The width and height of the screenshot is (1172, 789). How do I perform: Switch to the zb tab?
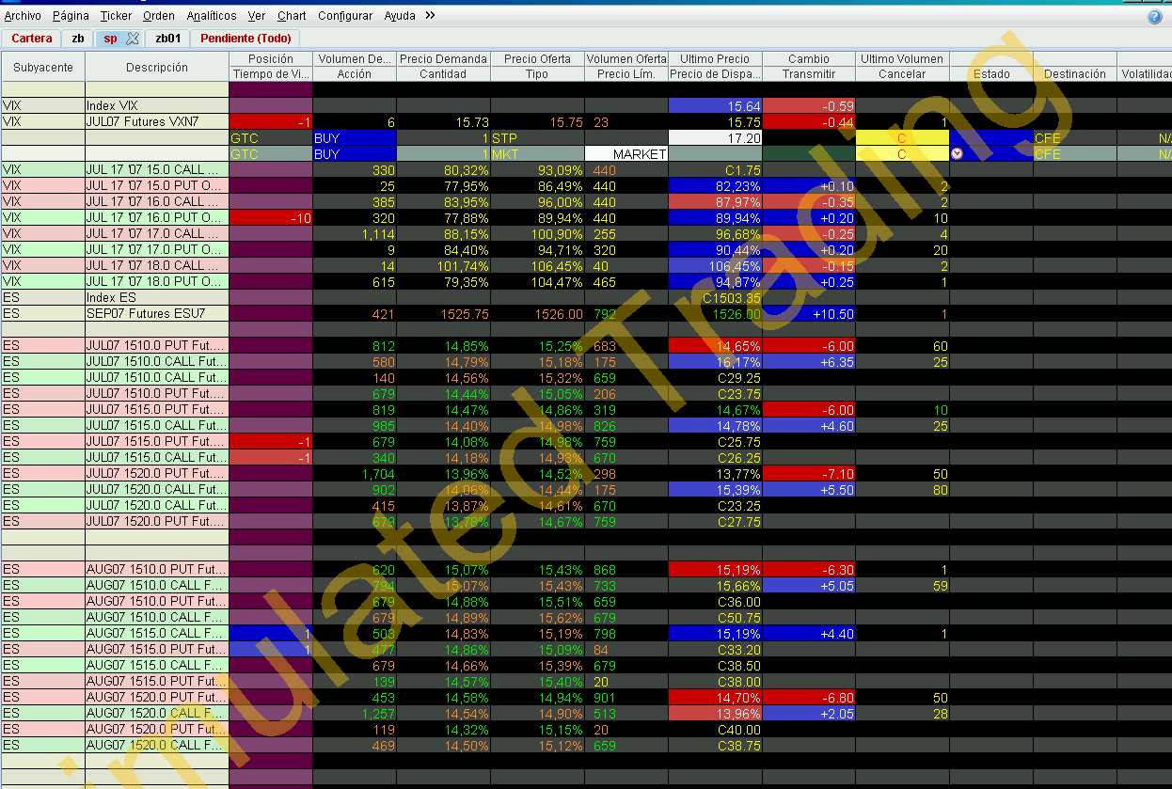click(78, 39)
